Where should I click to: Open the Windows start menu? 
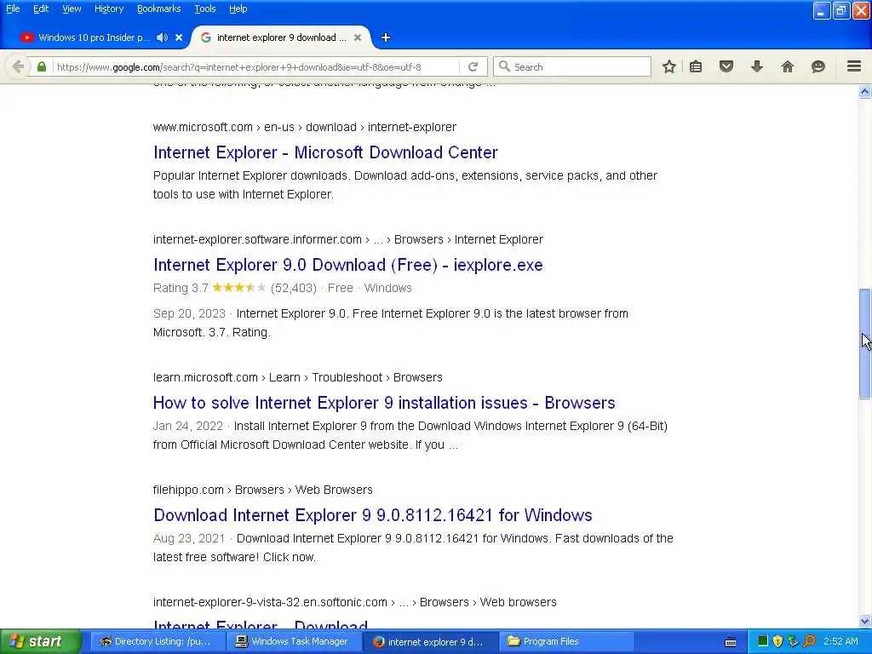click(40, 641)
